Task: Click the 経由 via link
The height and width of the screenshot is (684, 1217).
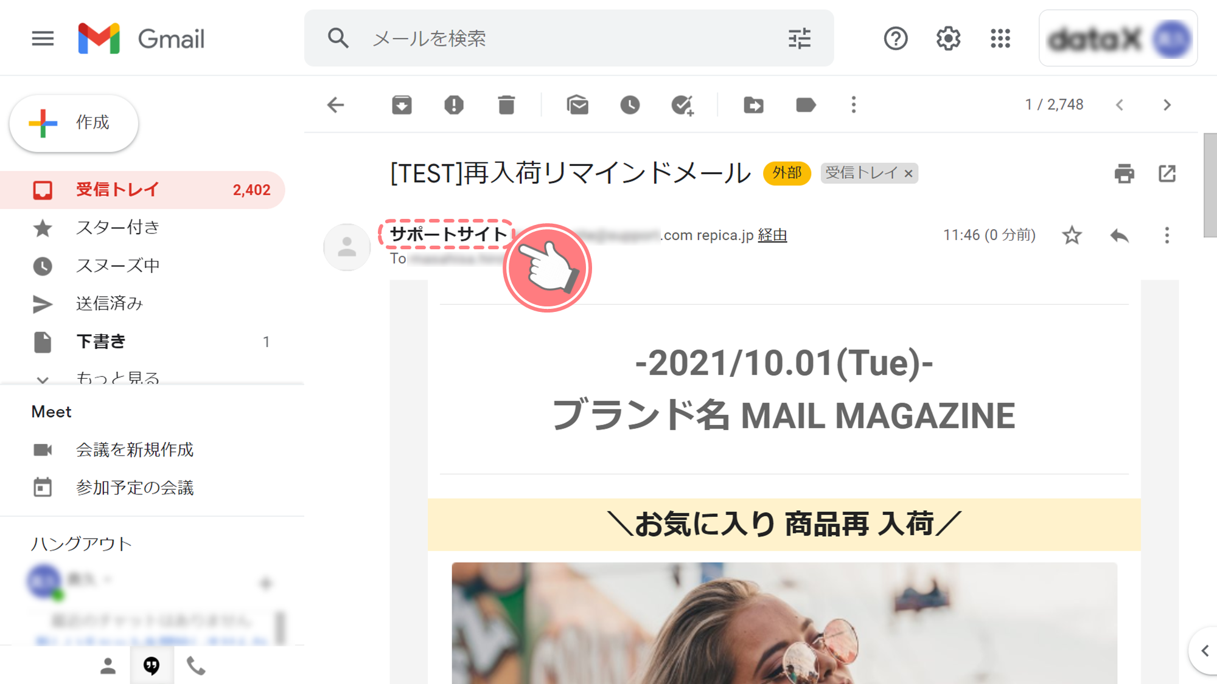Action: (772, 235)
